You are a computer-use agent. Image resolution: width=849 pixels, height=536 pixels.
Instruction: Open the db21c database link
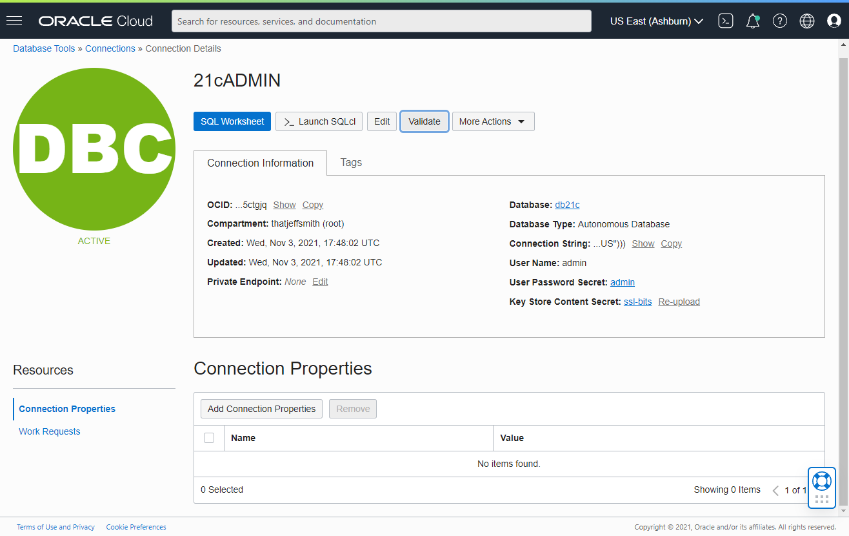point(567,205)
